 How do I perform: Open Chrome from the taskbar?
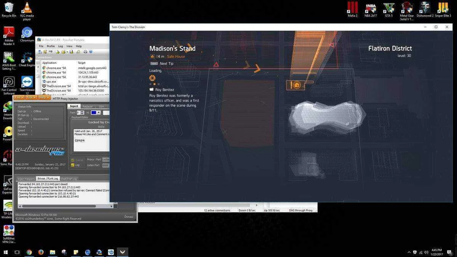(x=29, y=252)
